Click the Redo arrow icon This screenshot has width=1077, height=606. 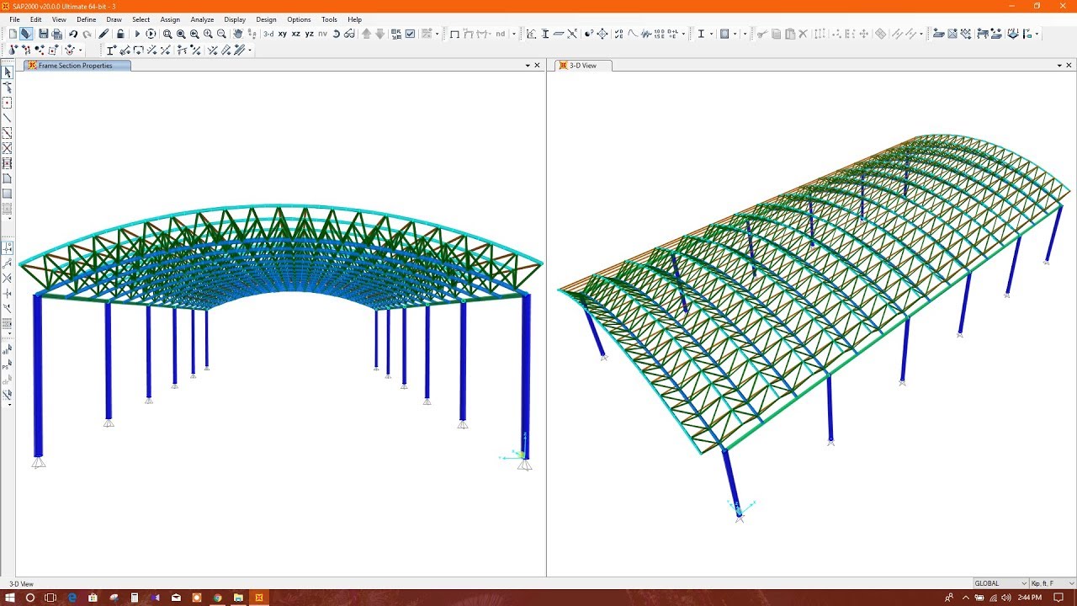click(87, 34)
